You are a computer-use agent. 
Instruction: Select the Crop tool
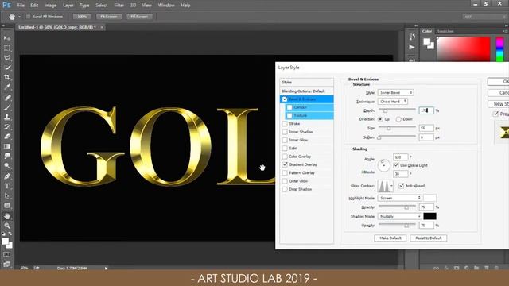tap(7, 77)
